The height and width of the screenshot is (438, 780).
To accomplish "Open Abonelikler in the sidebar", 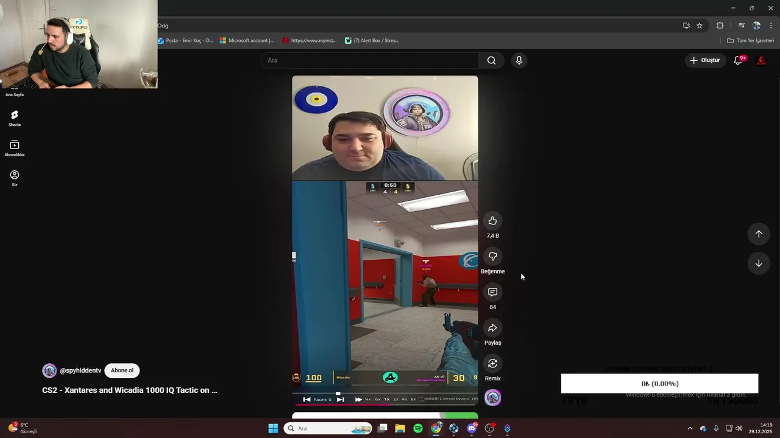I will coord(15,148).
